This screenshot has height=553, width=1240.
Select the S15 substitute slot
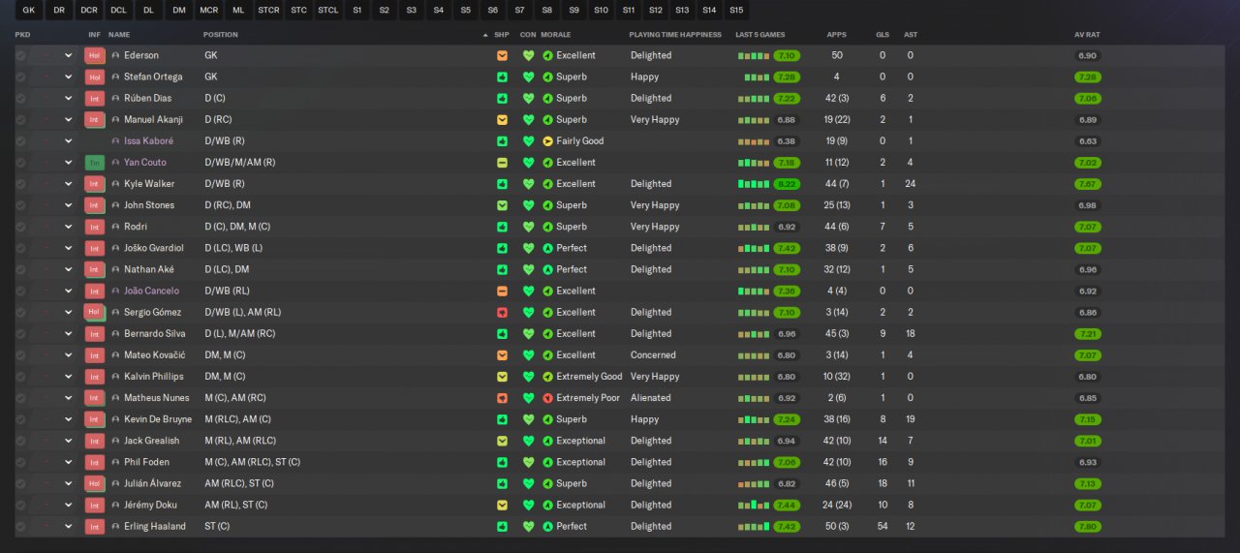(736, 10)
